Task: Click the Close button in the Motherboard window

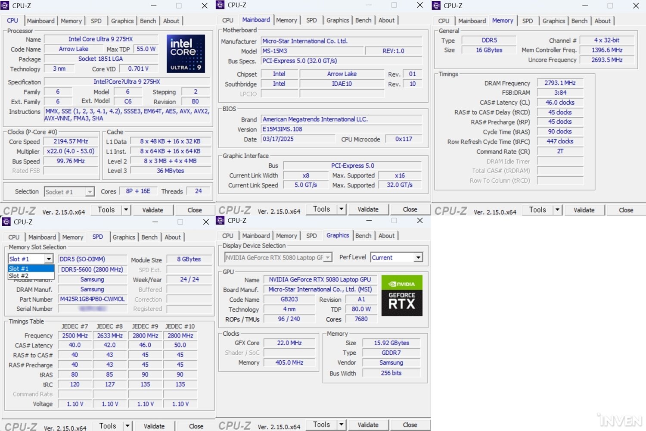Action: click(410, 209)
